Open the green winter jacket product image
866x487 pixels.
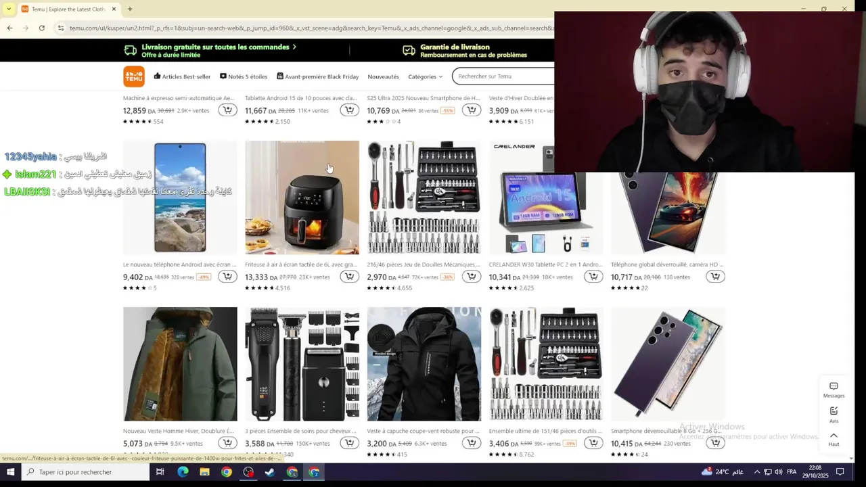pyautogui.click(x=180, y=364)
